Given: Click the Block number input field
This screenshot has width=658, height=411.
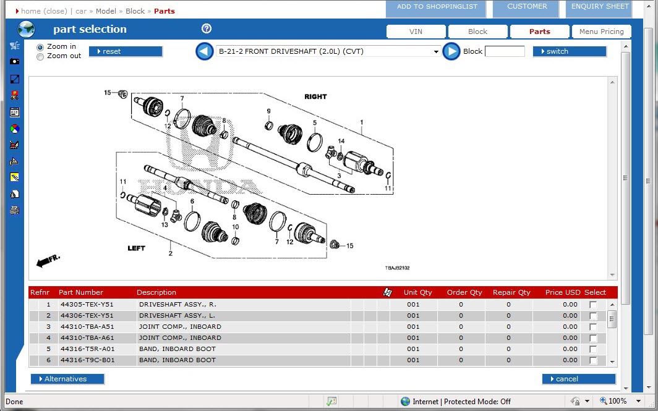Looking at the screenshot, I should tap(505, 51).
